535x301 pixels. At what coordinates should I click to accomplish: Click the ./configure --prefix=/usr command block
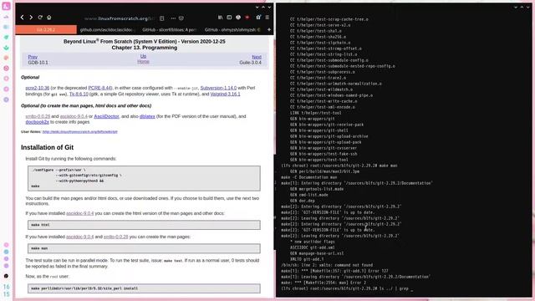144,178
